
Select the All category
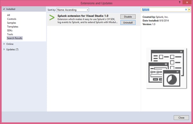tap(8, 15)
